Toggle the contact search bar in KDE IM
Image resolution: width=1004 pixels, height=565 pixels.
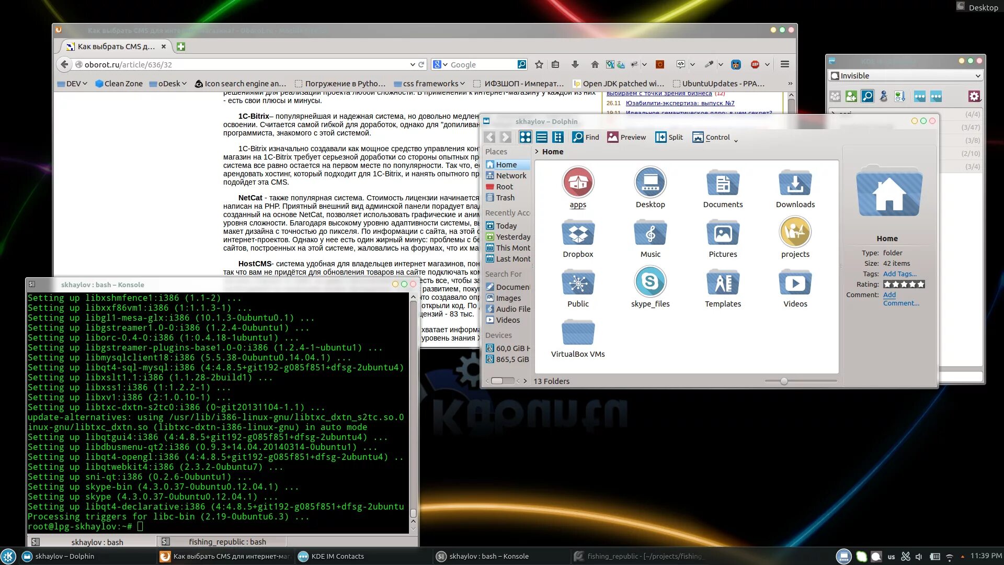867,96
